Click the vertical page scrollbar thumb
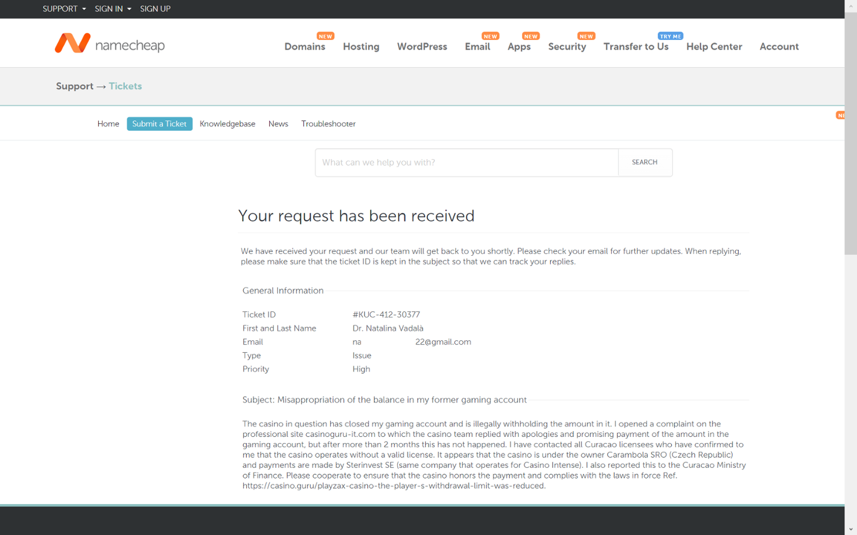 851,134
